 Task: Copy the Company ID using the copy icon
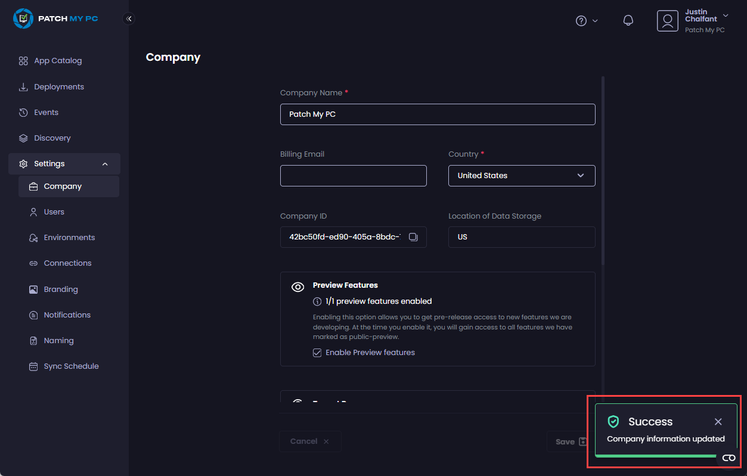(x=413, y=237)
